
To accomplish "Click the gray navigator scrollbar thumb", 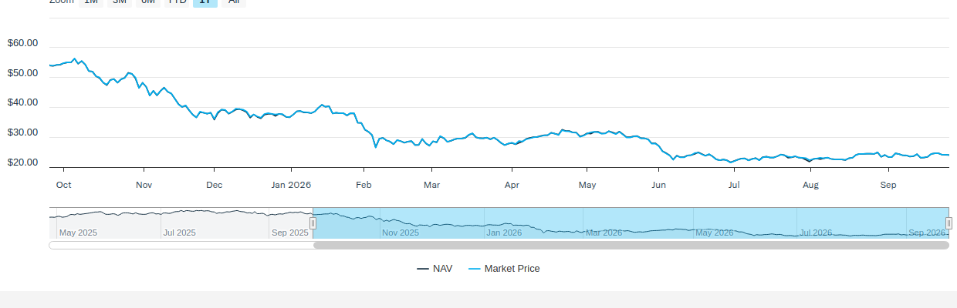I will click(631, 246).
